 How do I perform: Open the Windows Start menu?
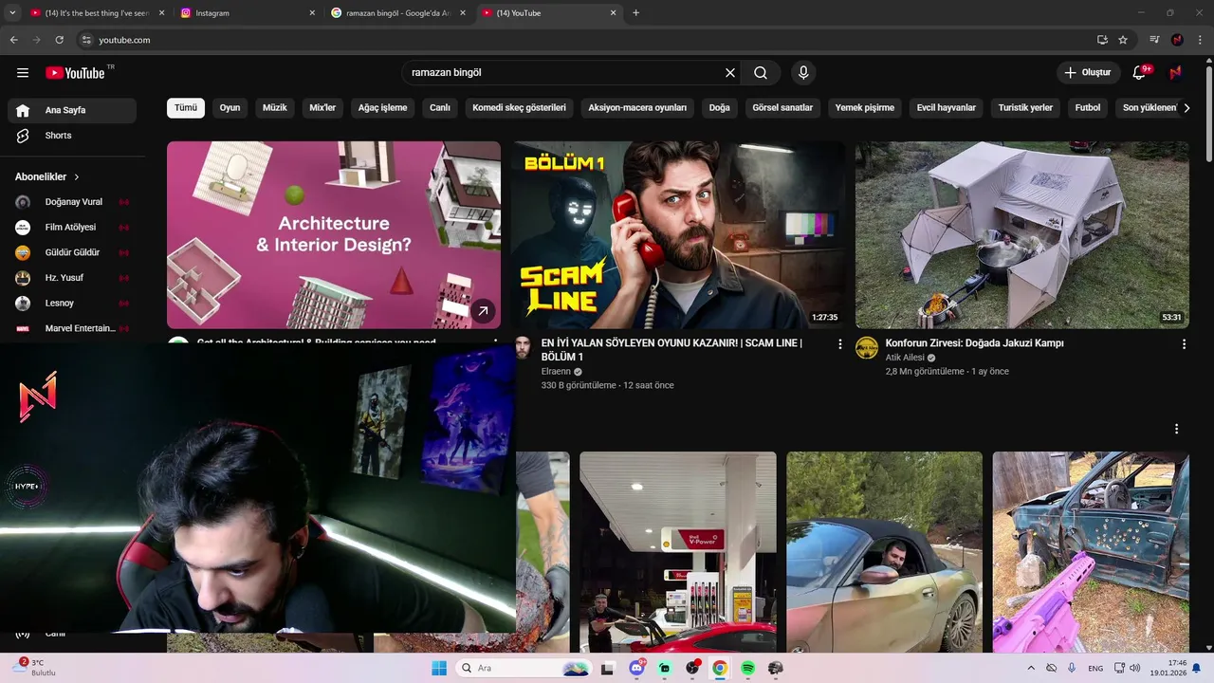click(x=439, y=668)
